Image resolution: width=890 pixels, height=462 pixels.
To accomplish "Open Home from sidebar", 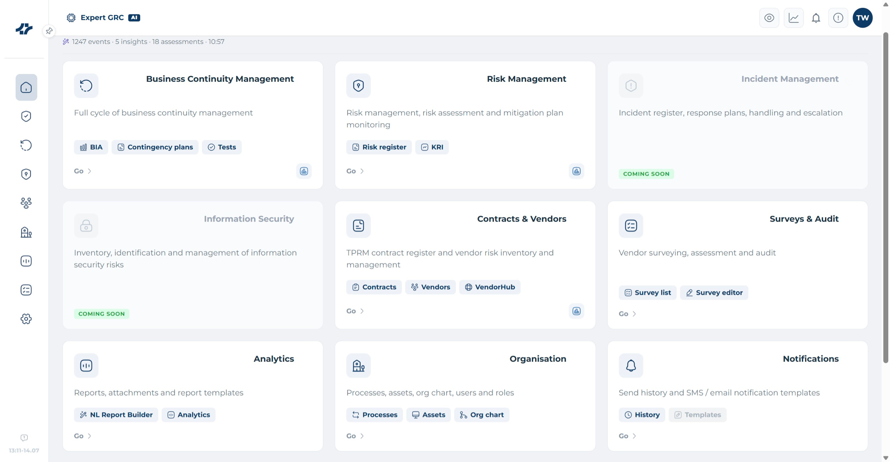I will 26,87.
